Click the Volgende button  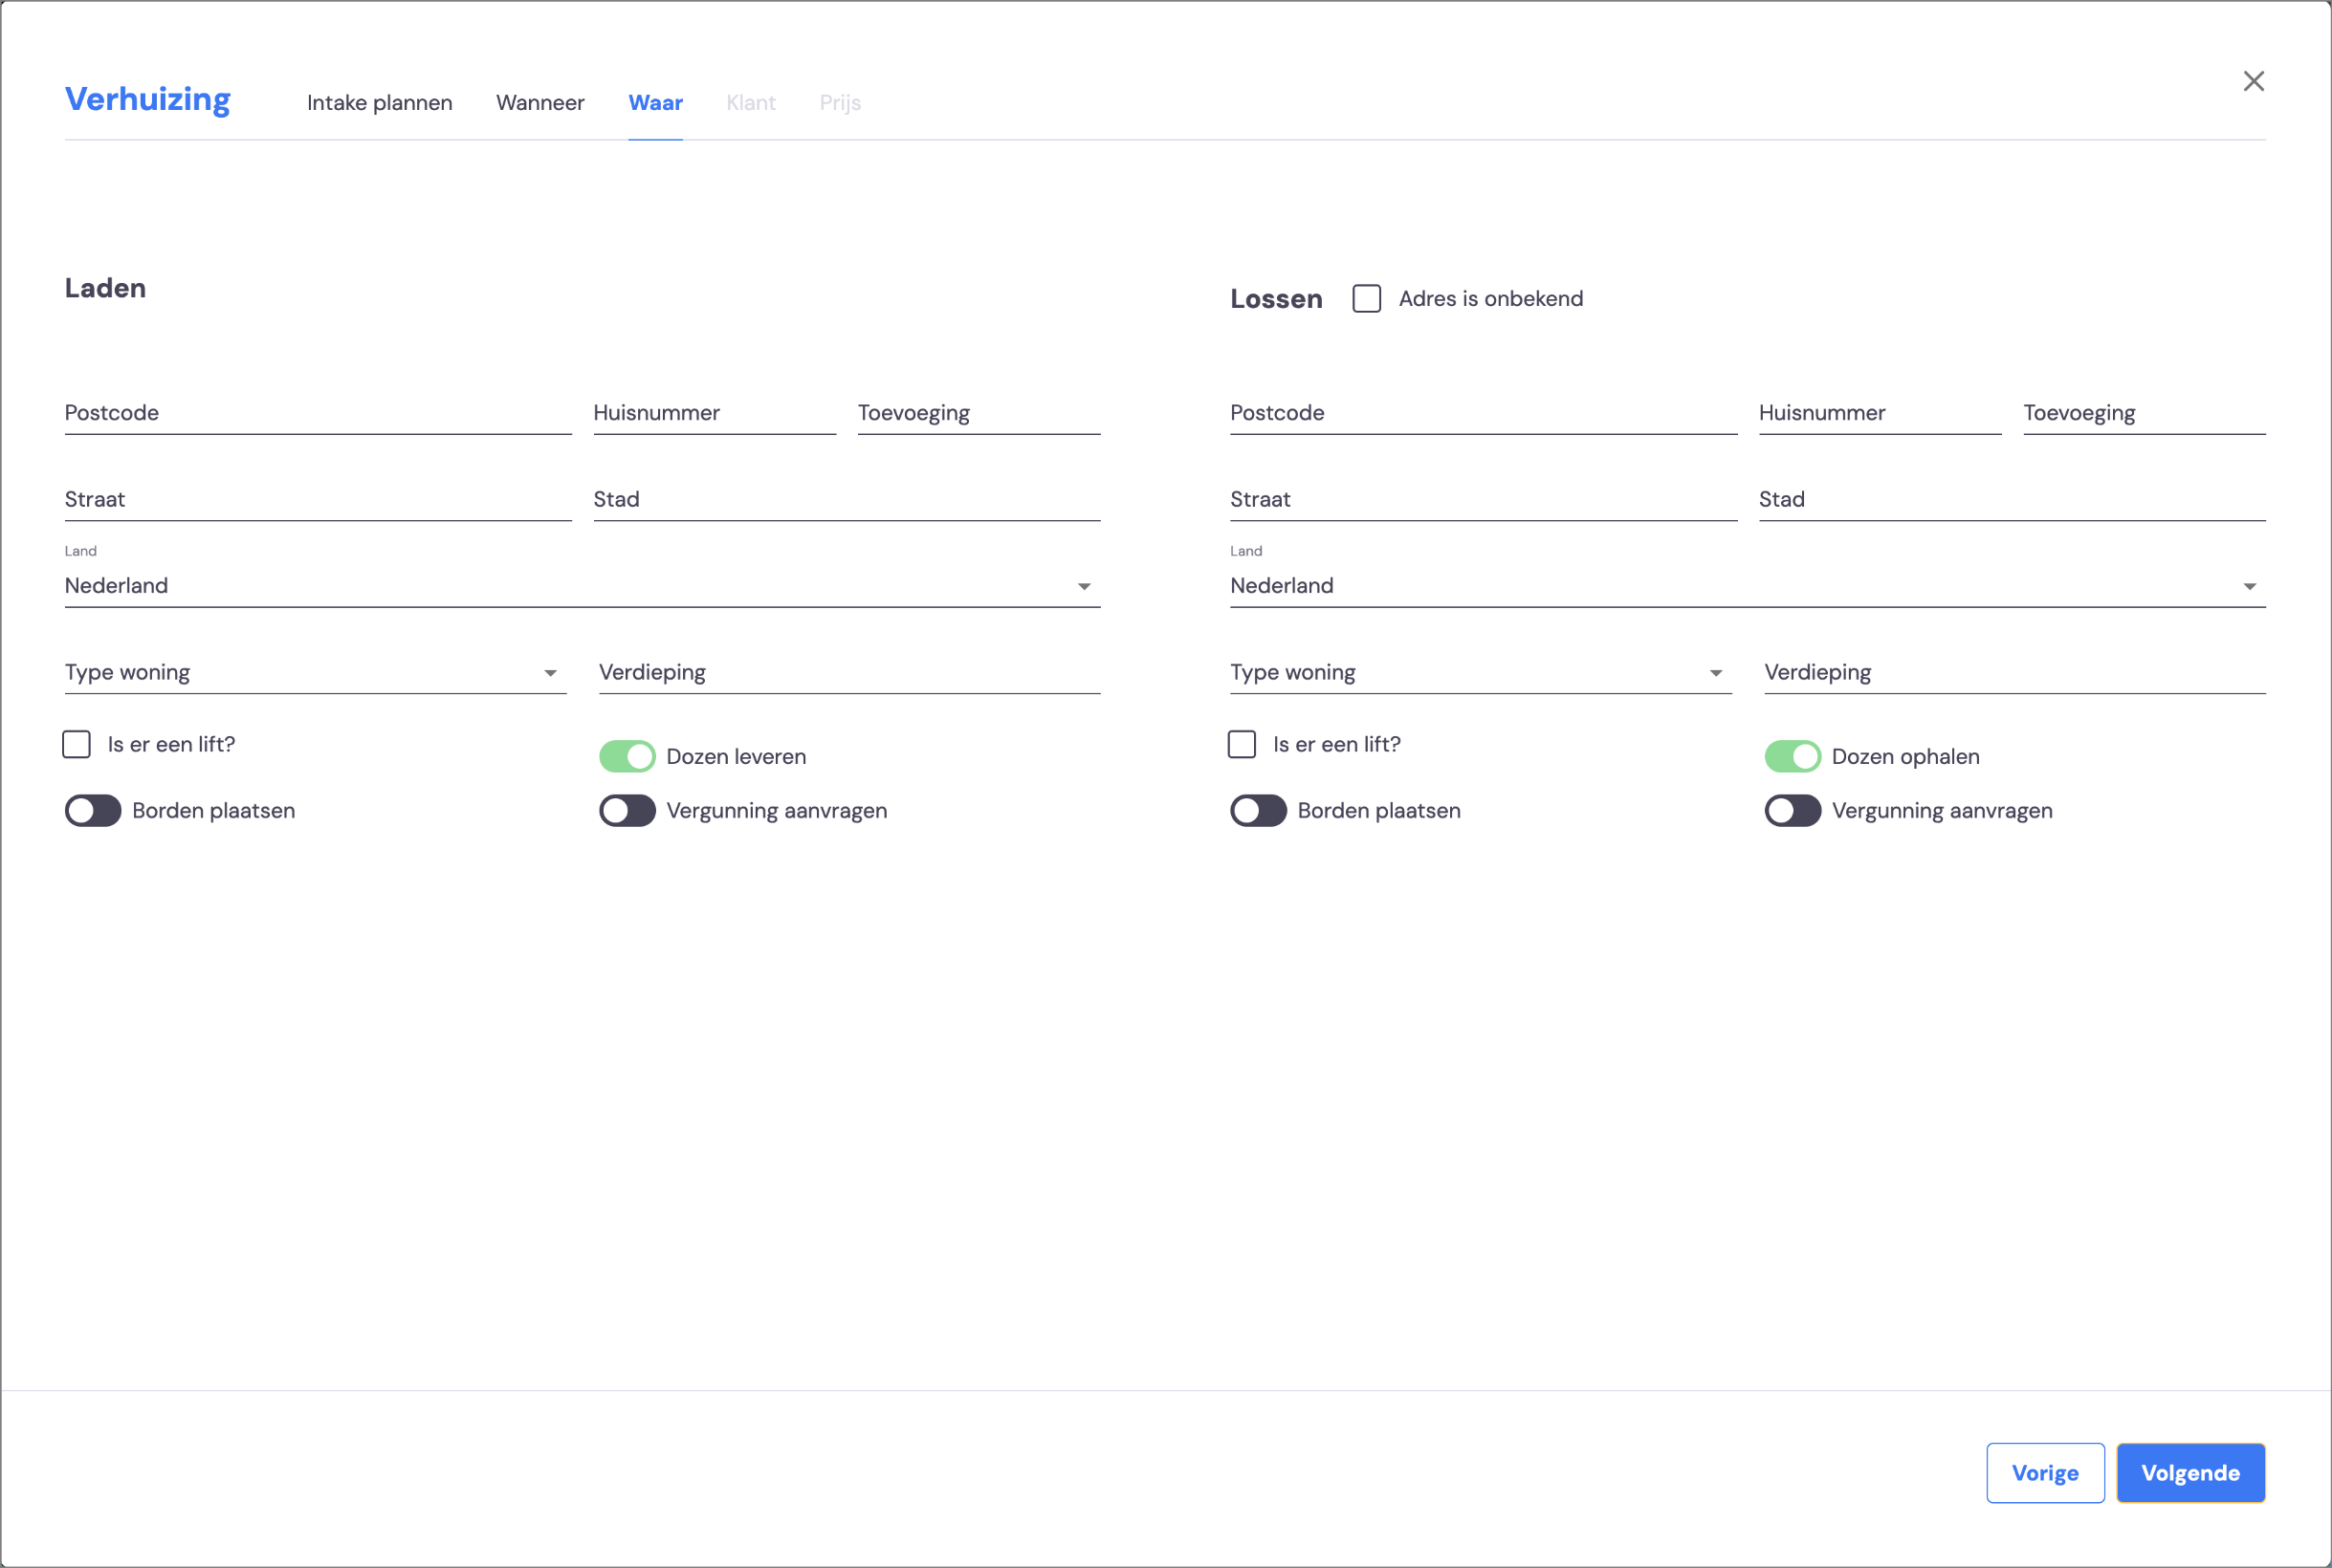[2189, 1472]
